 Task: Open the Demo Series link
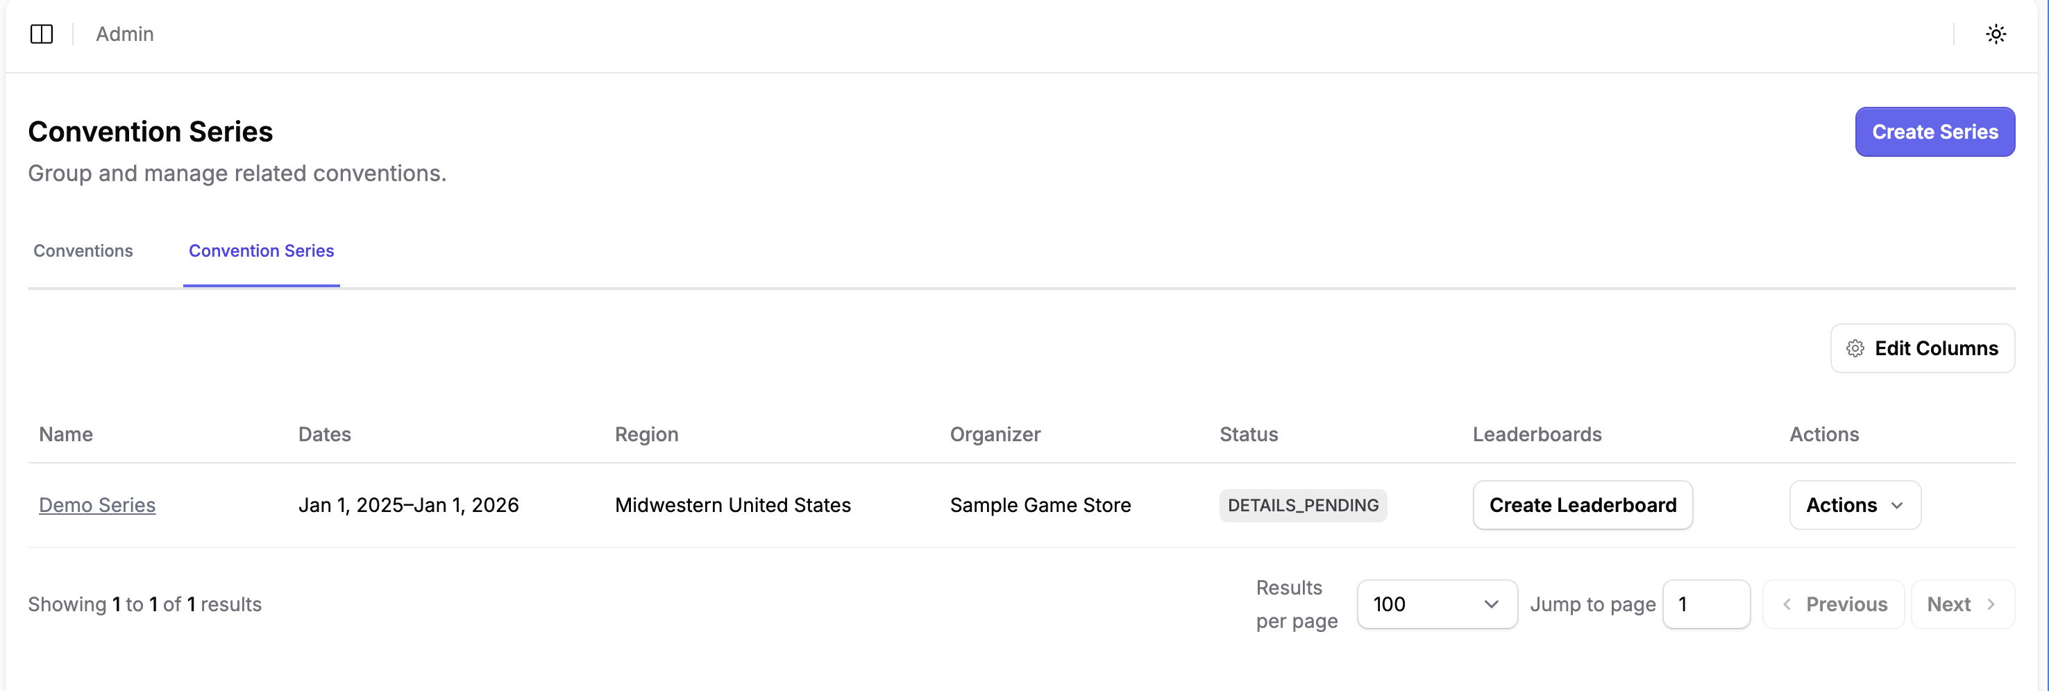[x=97, y=505]
